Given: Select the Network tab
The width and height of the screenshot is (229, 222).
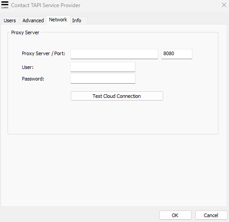Looking at the screenshot, I should point(58,20).
